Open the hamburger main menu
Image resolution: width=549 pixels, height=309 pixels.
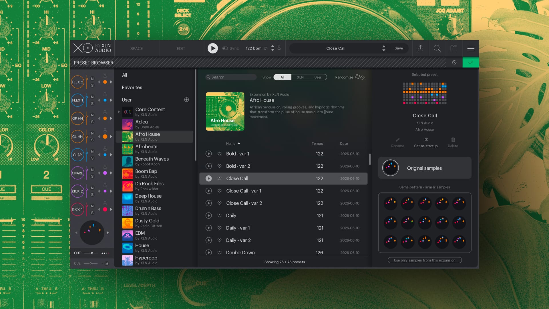471,48
